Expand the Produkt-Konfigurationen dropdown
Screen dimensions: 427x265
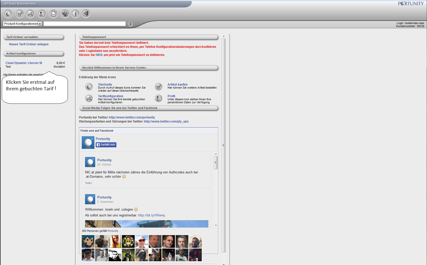click(40, 24)
